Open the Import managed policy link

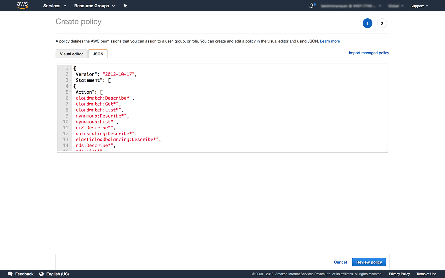click(x=369, y=53)
